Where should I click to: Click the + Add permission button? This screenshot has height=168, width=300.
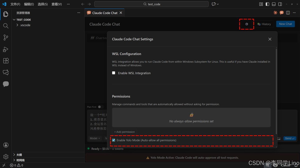click(x=124, y=132)
